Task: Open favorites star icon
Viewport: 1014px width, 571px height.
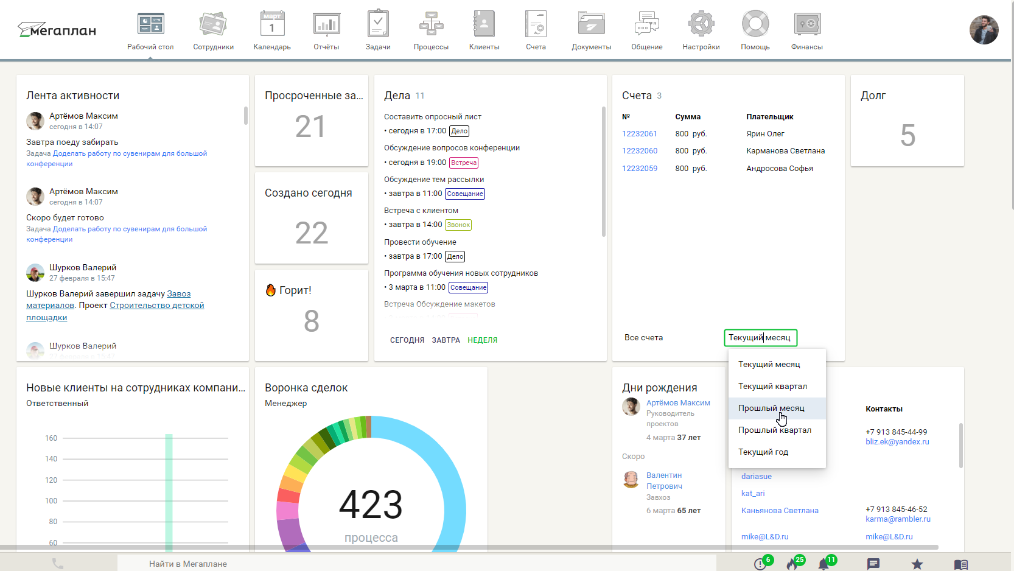Action: (x=917, y=564)
